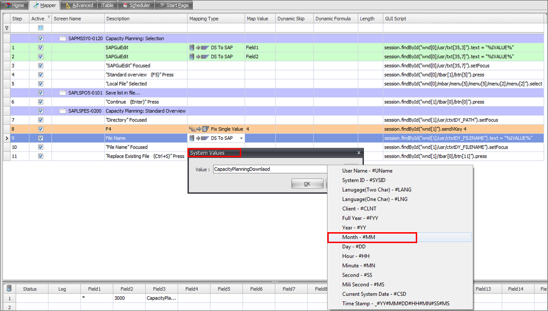Viewport: 548px width, 311px height.
Task: Close the System Values dialog
Action: [359, 153]
